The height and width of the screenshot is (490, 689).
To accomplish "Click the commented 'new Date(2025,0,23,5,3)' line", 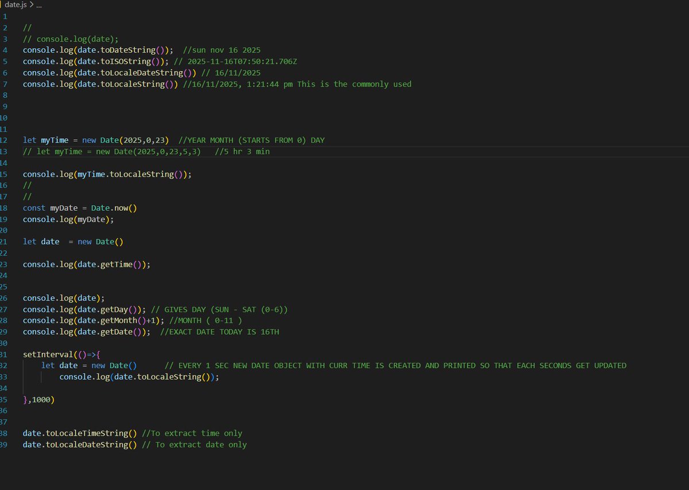I will [112, 152].
